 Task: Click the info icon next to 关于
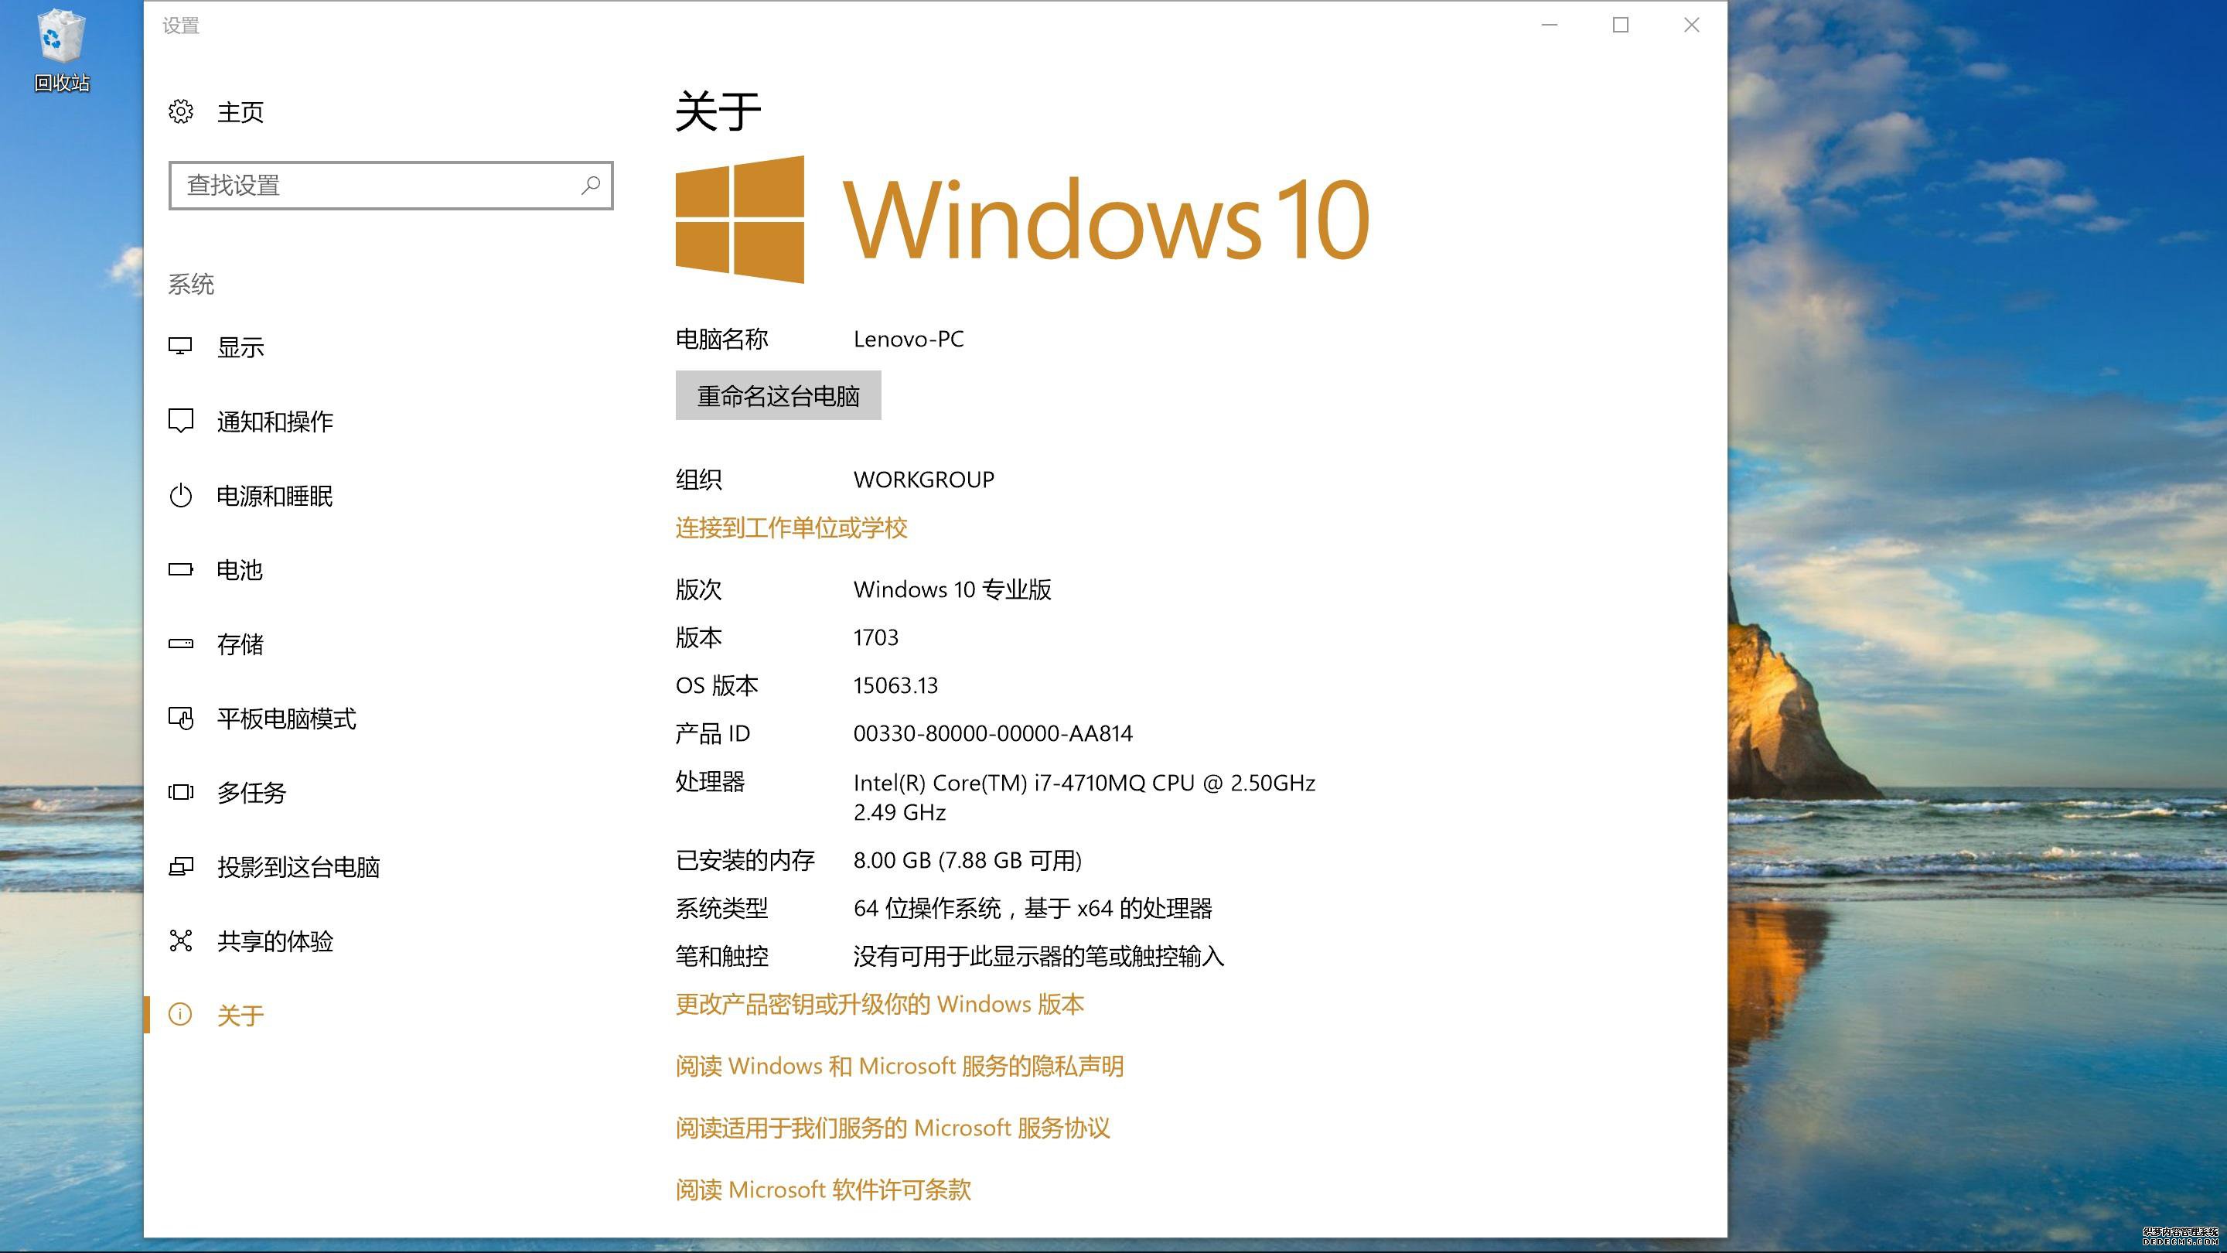pyautogui.click(x=180, y=1014)
